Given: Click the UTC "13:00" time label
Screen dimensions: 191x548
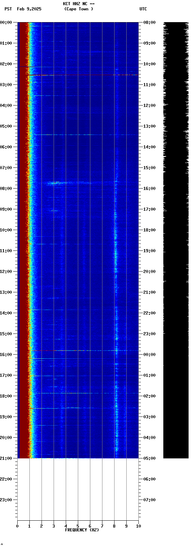Looking at the screenshot, I should click(149, 126).
